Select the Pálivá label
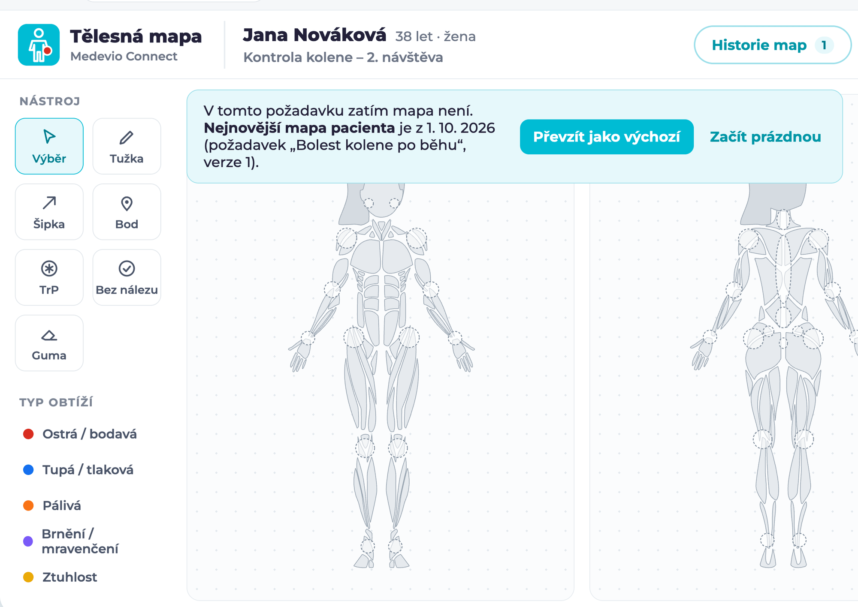858x607 pixels. (x=62, y=505)
